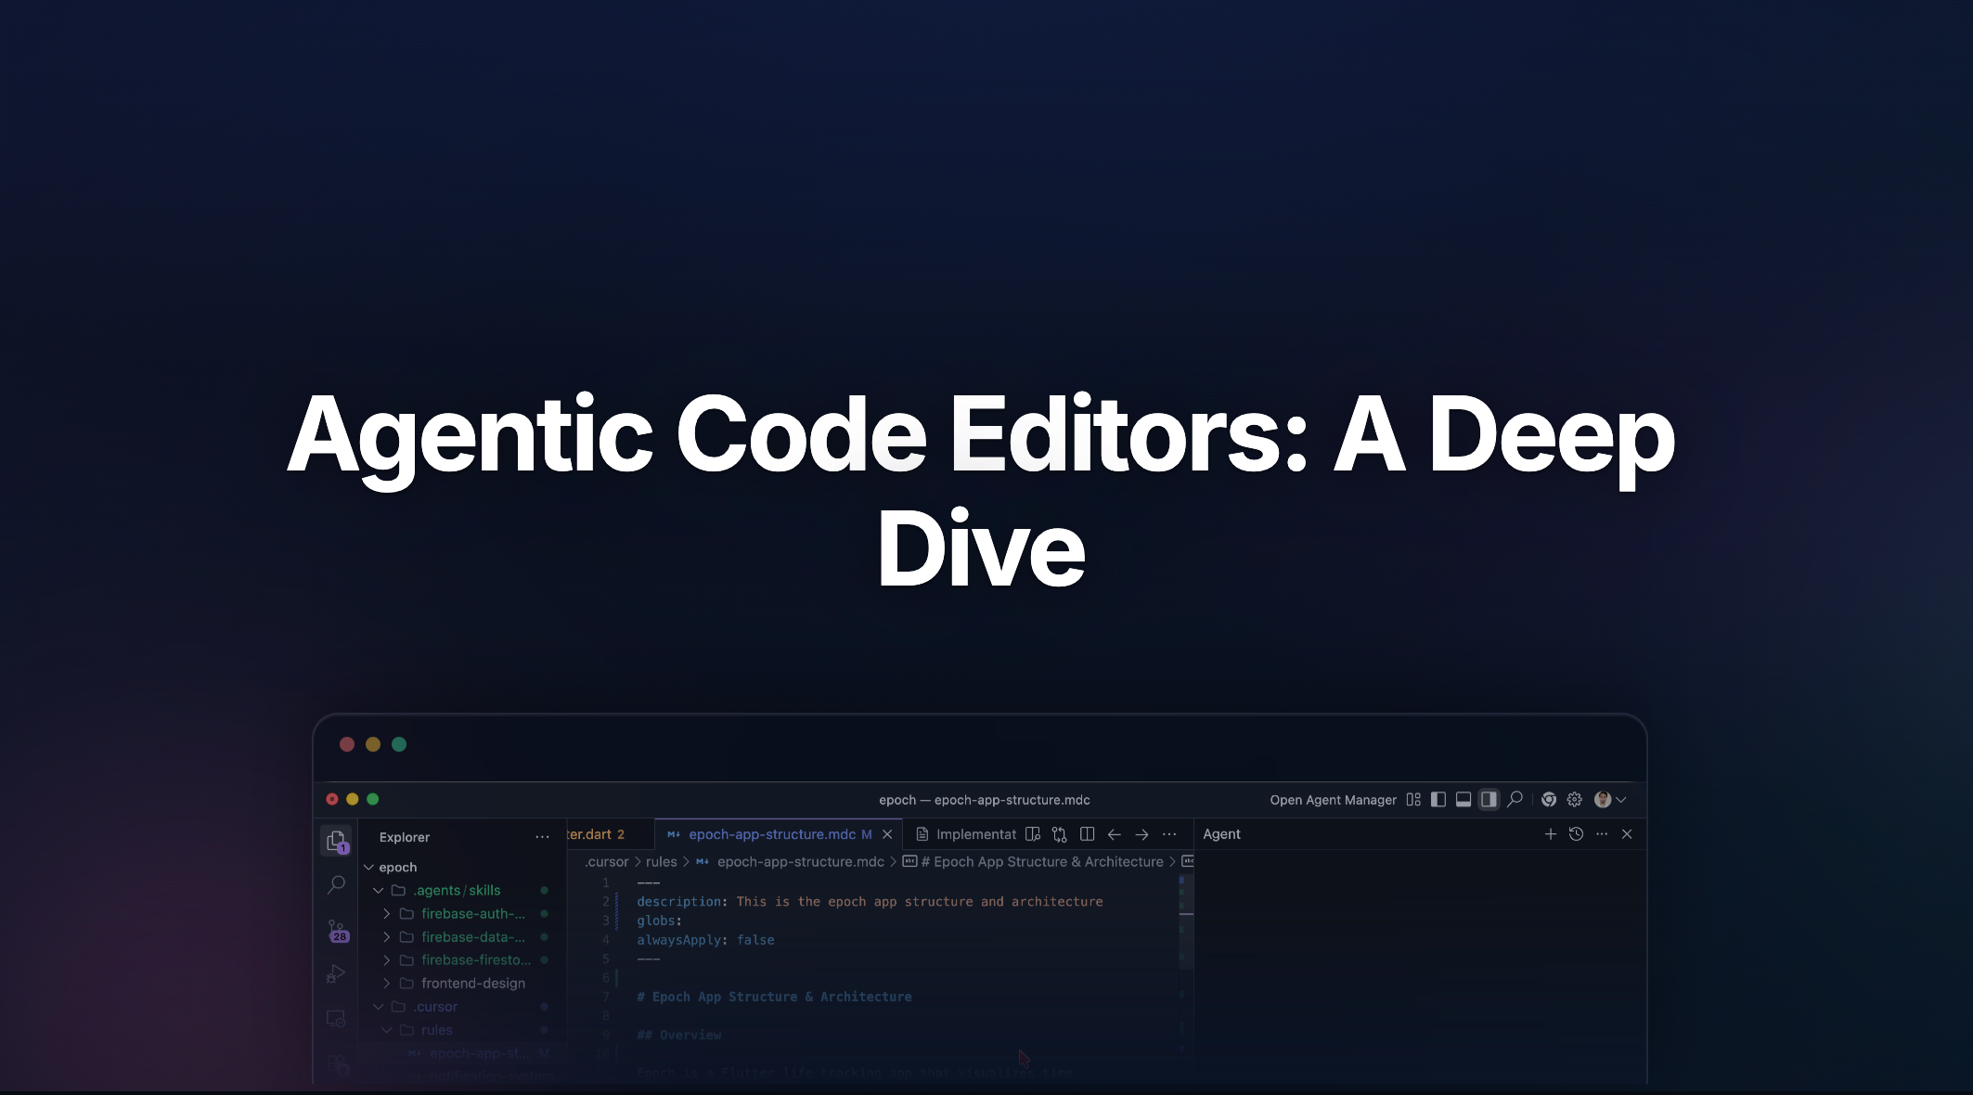Image resolution: width=1973 pixels, height=1095 pixels.
Task: Click the title bar search magnifier
Action: click(x=1515, y=799)
